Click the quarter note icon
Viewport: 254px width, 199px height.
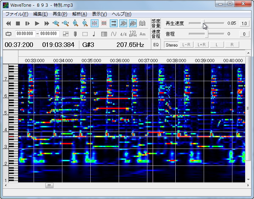94,34
